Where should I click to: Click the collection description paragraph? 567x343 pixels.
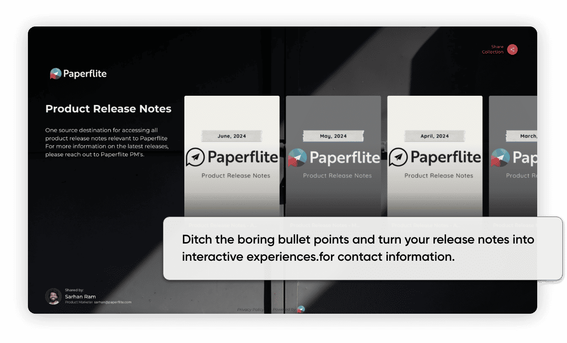pos(107,142)
